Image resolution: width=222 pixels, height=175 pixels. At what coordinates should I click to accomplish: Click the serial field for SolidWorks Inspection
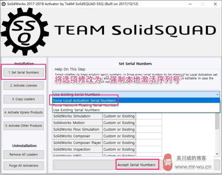[x=149, y=149]
